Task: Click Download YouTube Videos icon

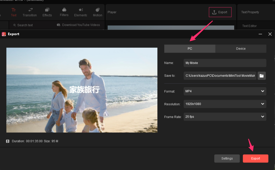Action: coord(59,25)
